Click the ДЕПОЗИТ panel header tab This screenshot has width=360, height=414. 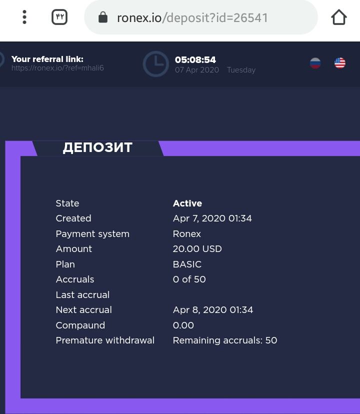pos(97,147)
